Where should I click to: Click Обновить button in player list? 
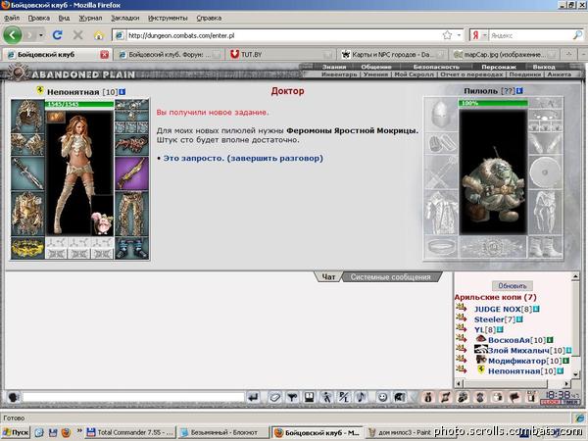click(513, 286)
